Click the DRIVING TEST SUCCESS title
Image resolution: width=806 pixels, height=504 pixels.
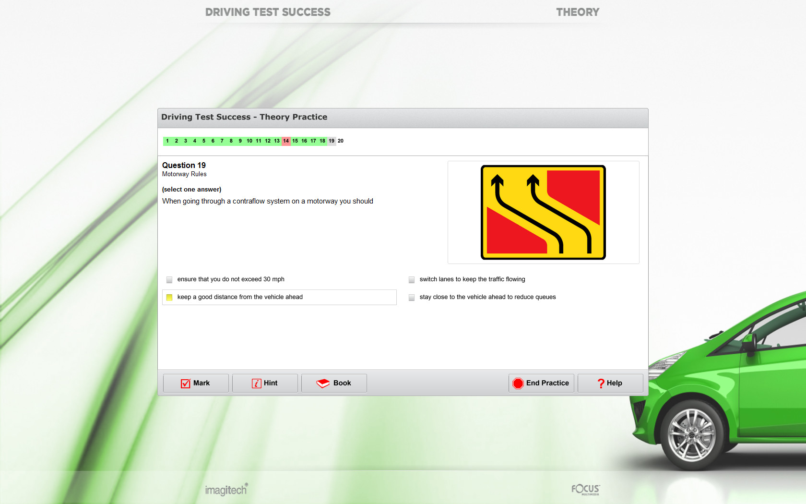(x=268, y=12)
